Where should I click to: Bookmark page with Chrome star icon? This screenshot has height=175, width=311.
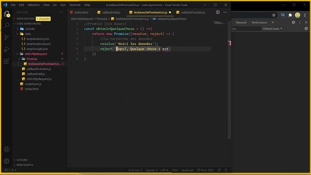(x=274, y=15)
